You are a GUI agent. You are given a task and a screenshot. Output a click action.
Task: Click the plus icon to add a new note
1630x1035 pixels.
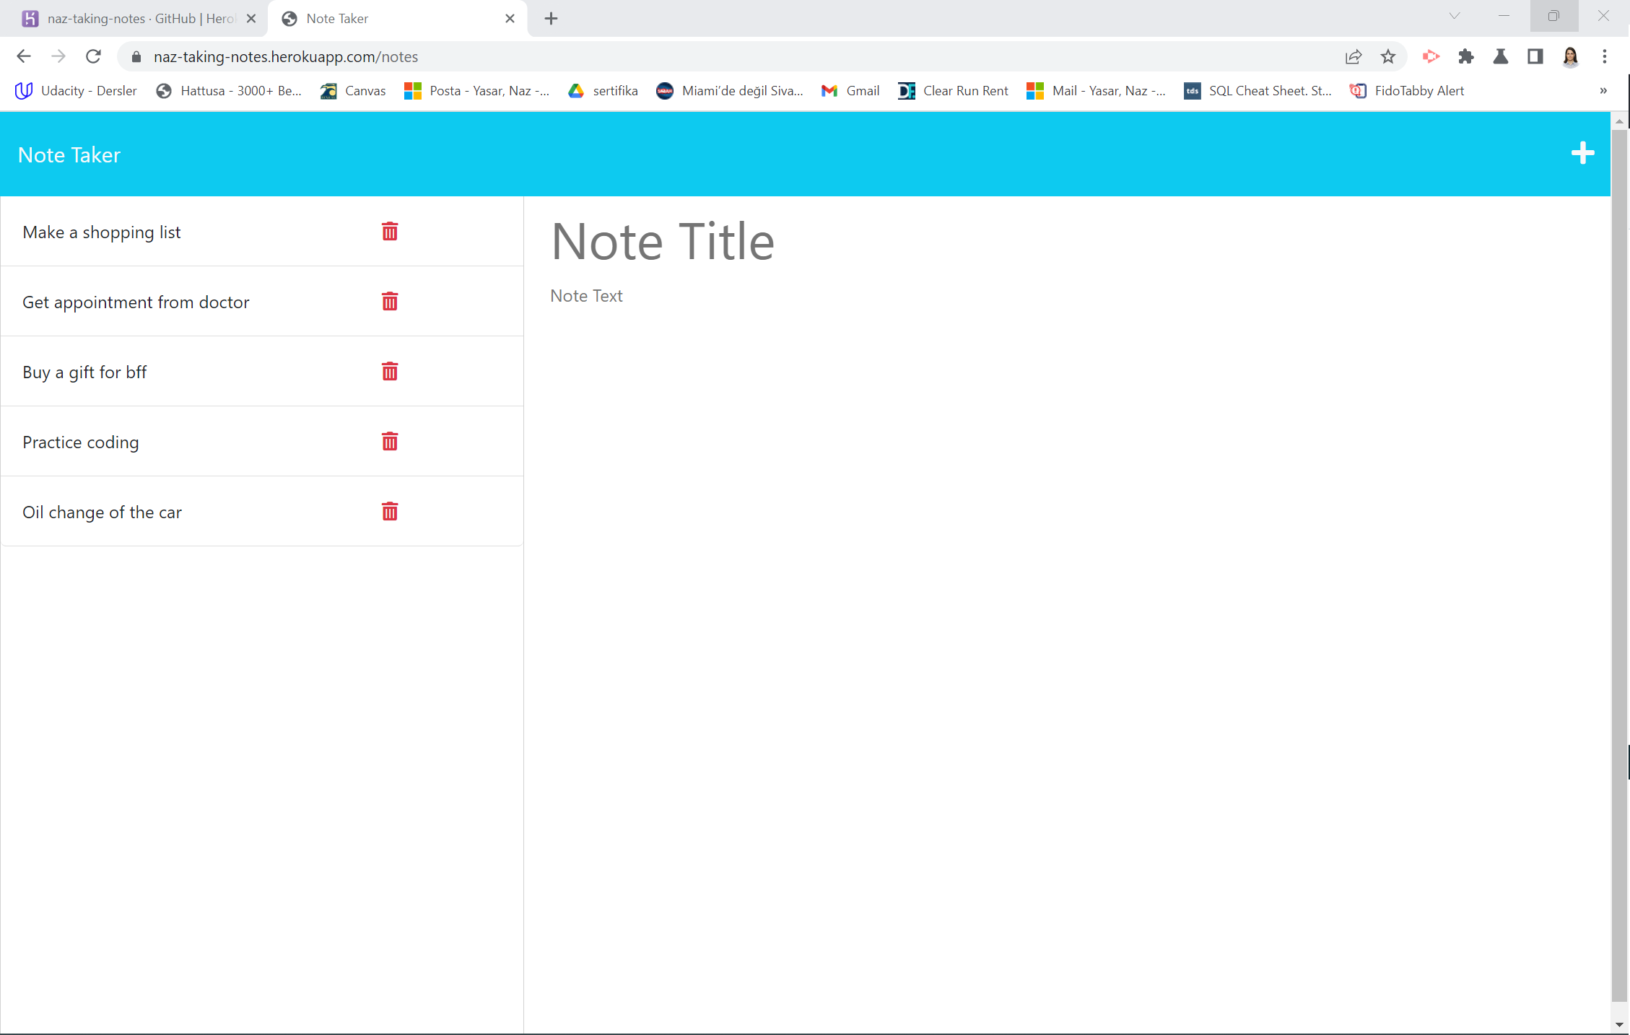1582,153
